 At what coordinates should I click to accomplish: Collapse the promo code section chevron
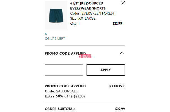coord(122,53)
